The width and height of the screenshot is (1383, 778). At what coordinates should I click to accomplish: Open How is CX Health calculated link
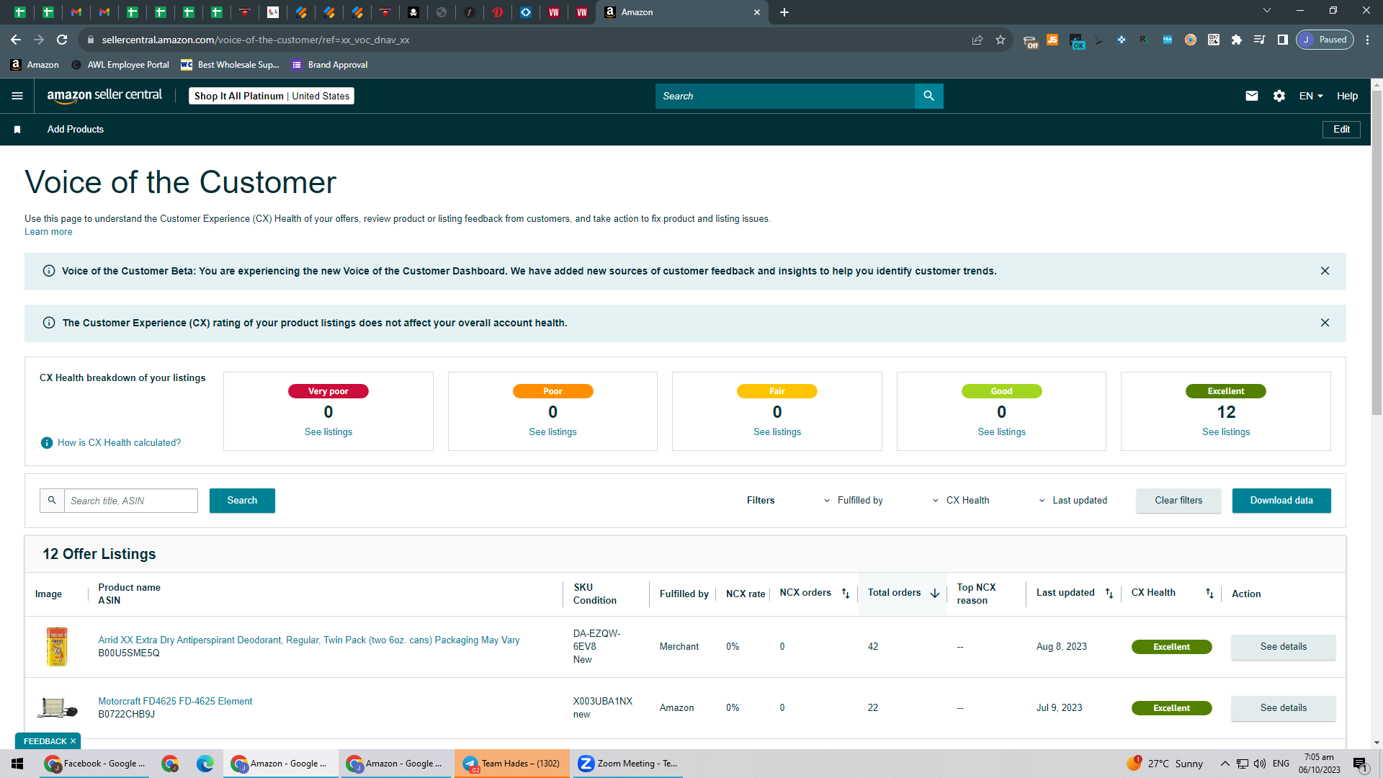[120, 443]
